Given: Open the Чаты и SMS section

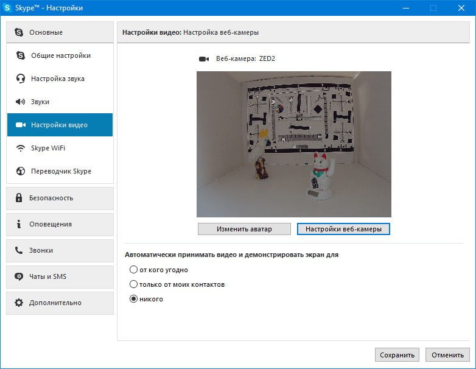Looking at the screenshot, I should (60, 276).
